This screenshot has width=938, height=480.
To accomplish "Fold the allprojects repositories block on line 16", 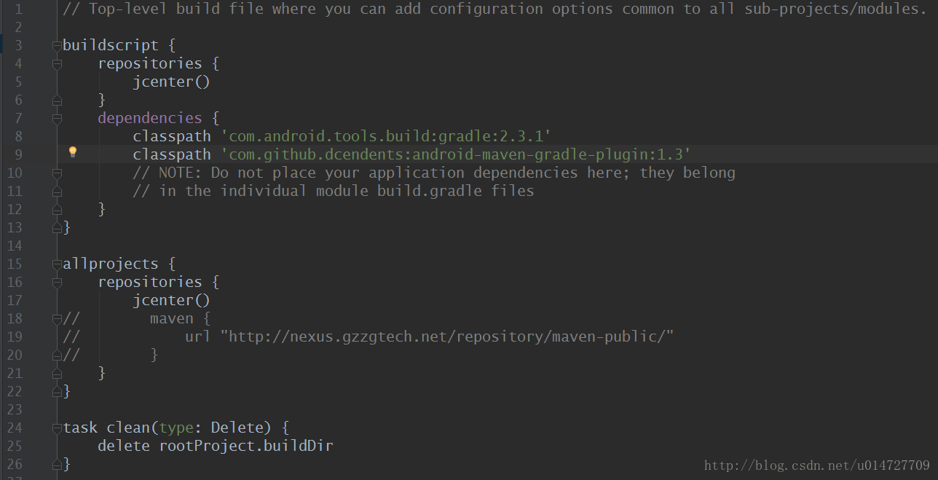I will [57, 283].
